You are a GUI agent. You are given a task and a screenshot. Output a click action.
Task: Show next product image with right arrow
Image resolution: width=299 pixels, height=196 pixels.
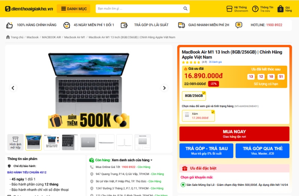164,88
